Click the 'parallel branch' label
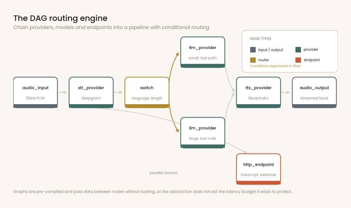351x208 pixels. [x=164, y=173]
